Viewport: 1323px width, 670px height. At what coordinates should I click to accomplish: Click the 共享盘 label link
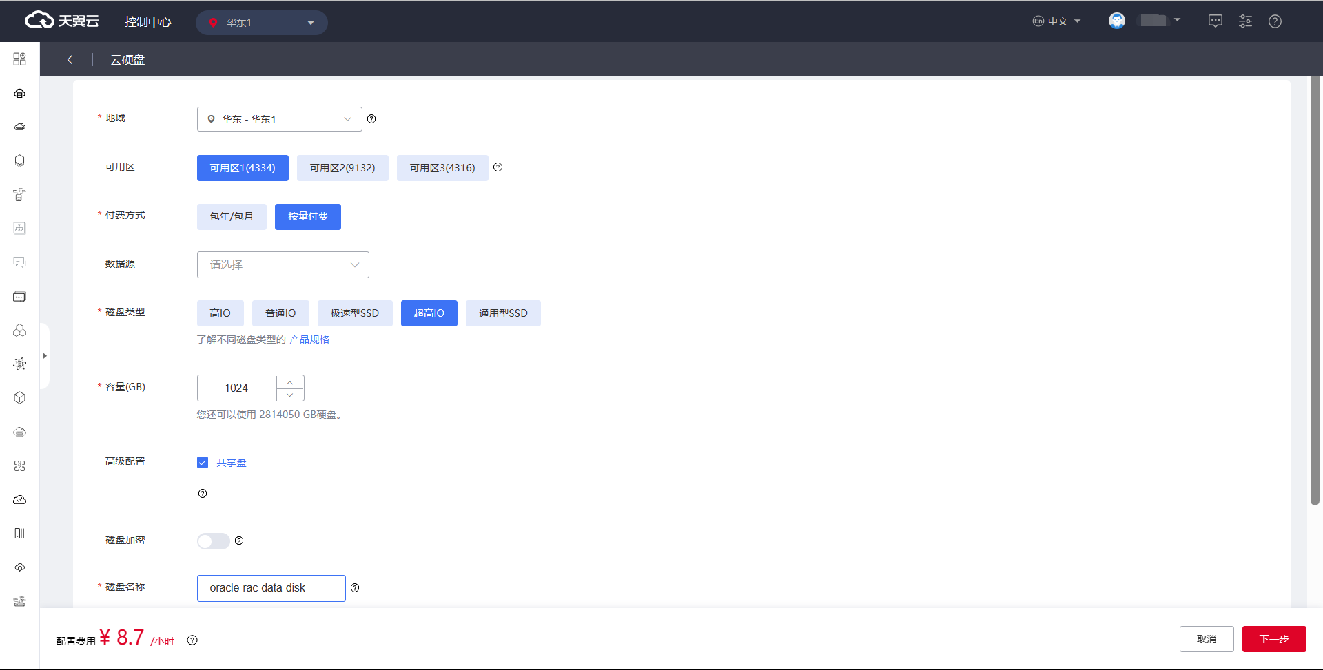point(232,463)
